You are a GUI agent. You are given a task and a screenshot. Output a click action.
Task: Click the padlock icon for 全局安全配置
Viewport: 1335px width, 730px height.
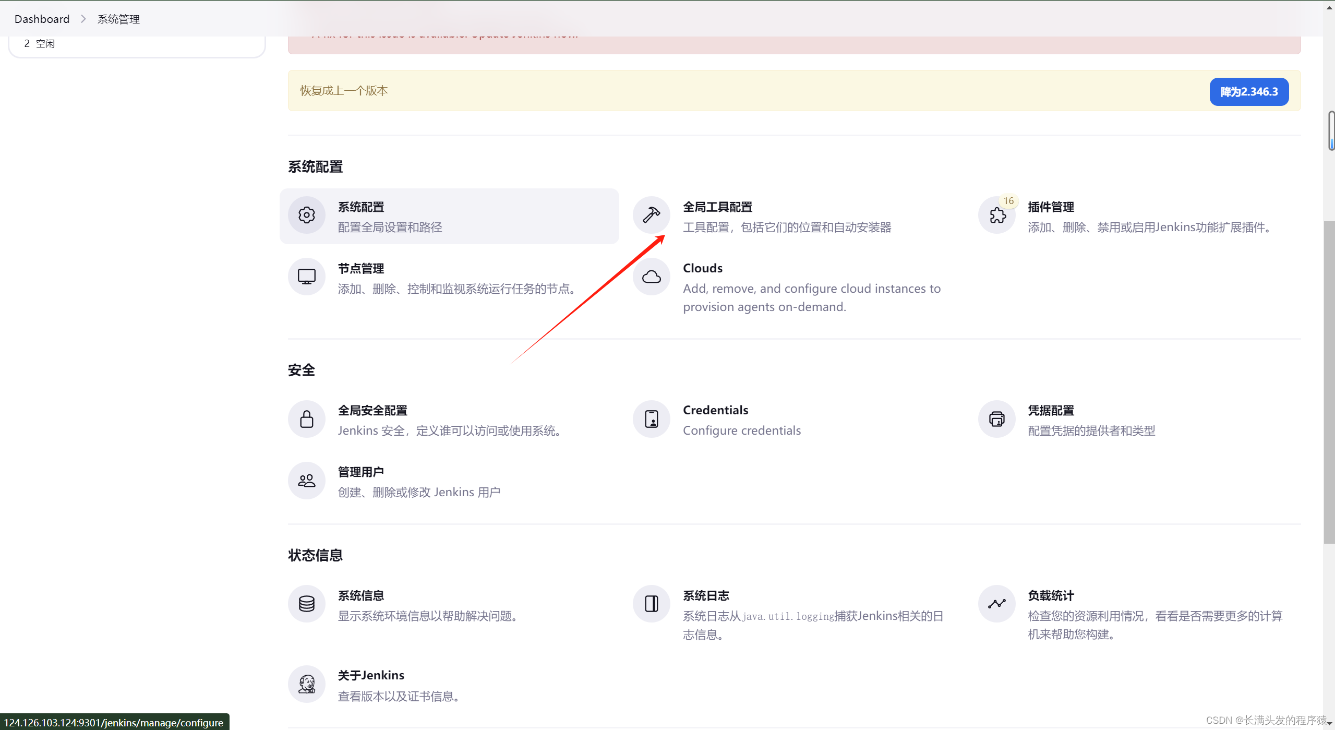(306, 419)
